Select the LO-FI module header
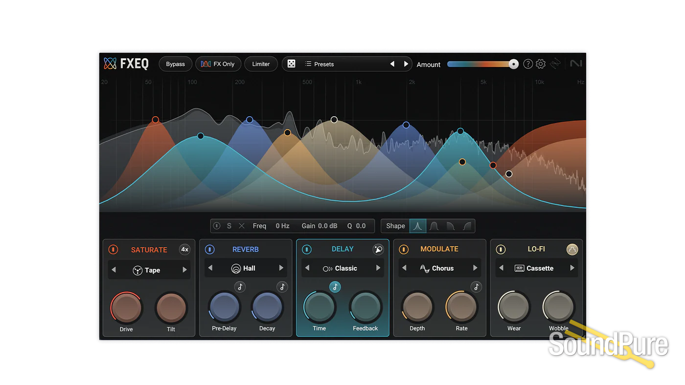The width and height of the screenshot is (685, 385). point(536,249)
